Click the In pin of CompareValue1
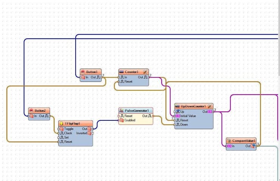The image size is (280, 181). (226, 146)
